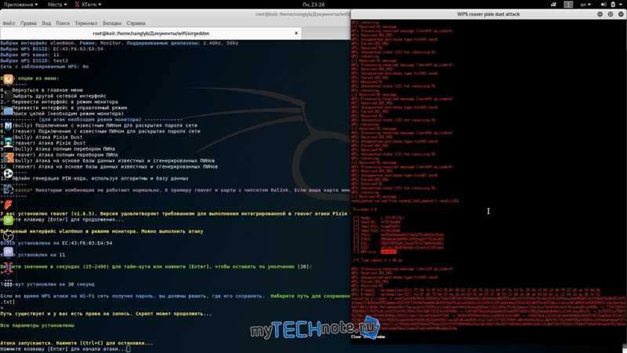Image resolution: width=627 pixels, height=353 pixels.
Task: Open the workspace switcher in top bar
Action: click(568, 5)
